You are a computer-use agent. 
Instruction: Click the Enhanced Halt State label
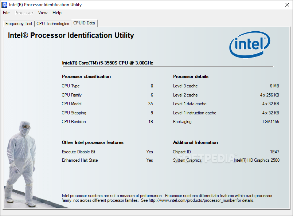[80, 160]
